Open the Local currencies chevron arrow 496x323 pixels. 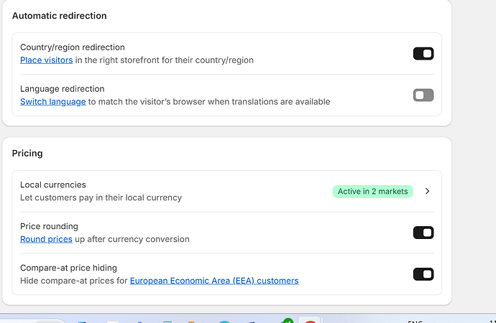(427, 191)
